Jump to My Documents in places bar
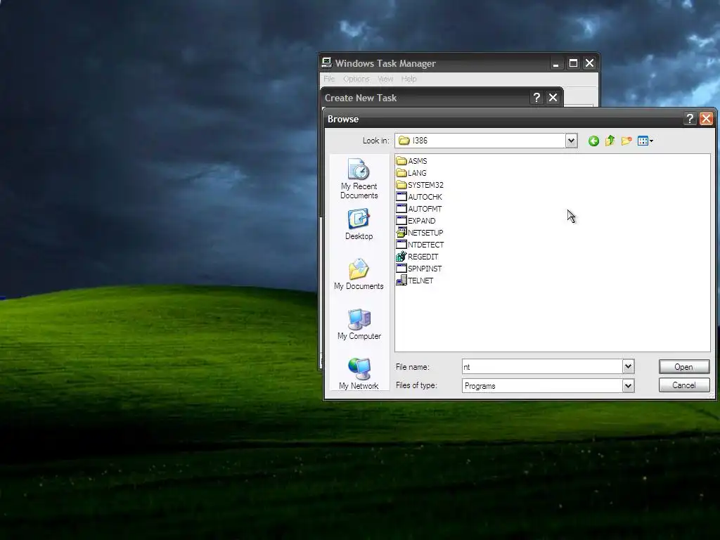 pyautogui.click(x=359, y=274)
